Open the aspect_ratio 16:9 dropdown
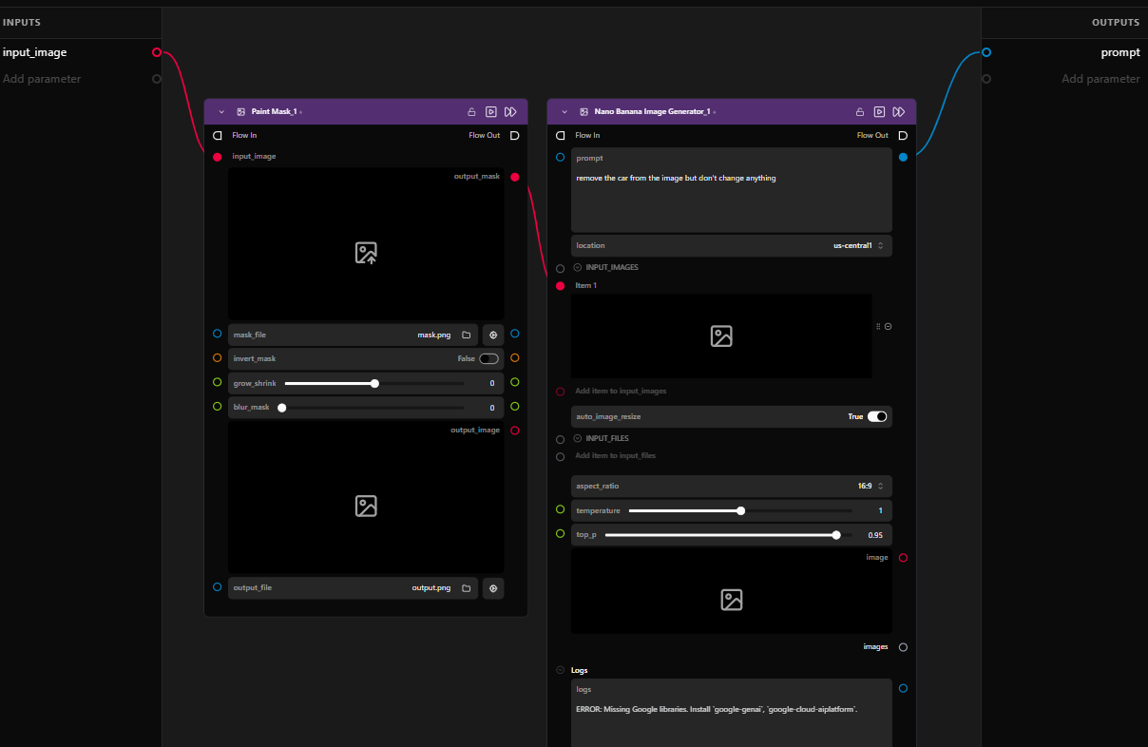This screenshot has height=747, width=1148. pos(732,486)
